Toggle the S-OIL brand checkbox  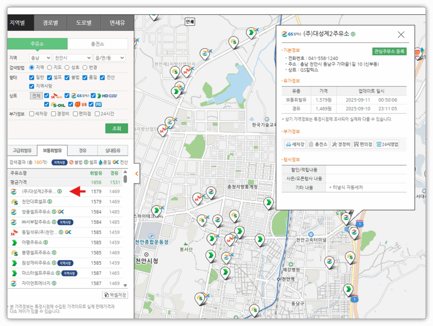[x=47, y=105]
